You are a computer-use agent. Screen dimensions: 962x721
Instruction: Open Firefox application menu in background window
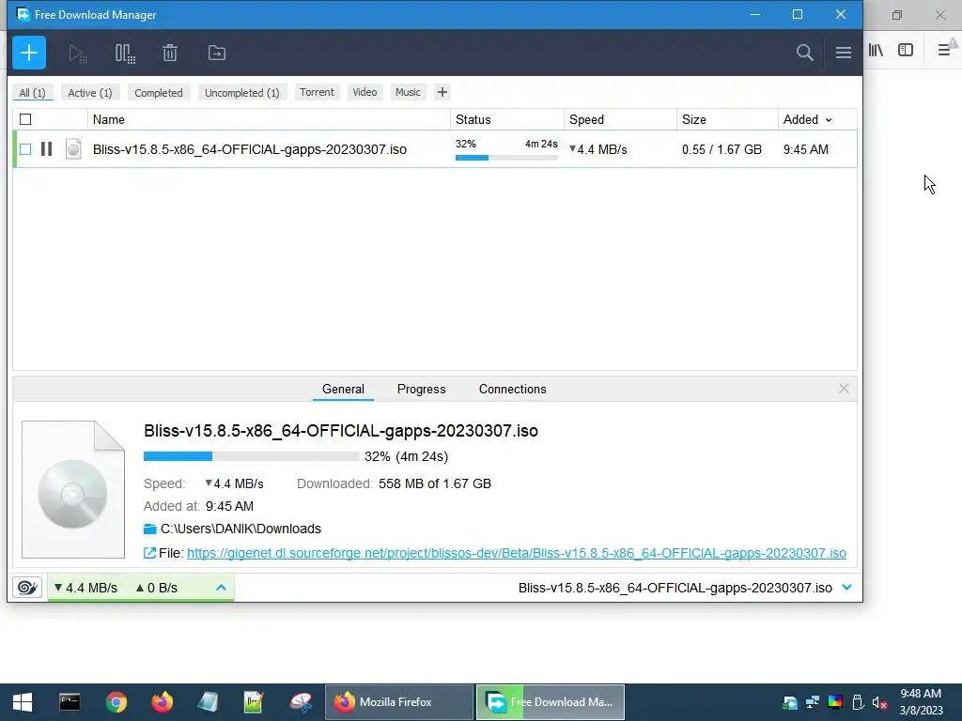(x=944, y=50)
